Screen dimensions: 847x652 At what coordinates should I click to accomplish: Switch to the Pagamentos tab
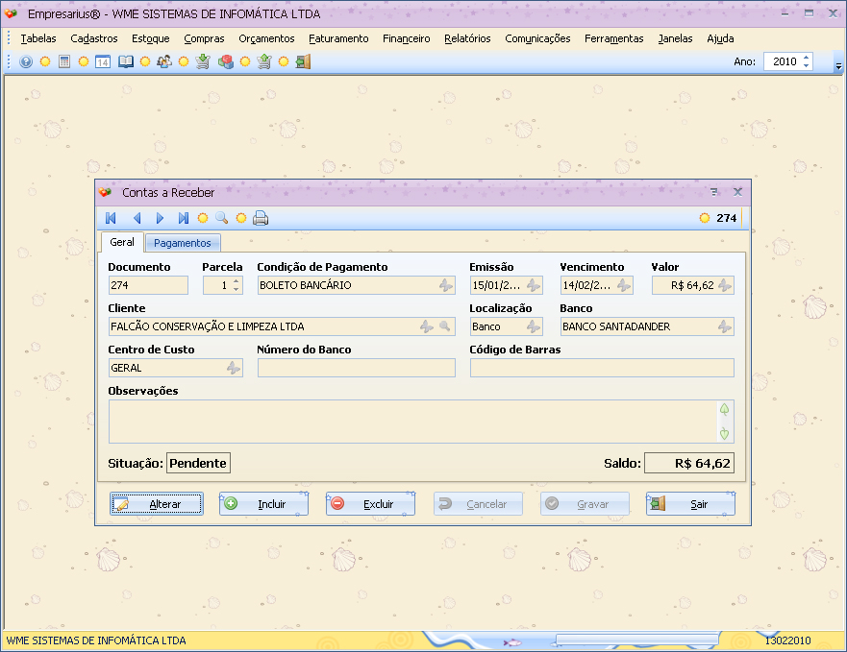click(183, 243)
